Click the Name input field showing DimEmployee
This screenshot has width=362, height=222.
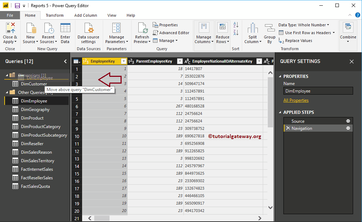point(318,91)
